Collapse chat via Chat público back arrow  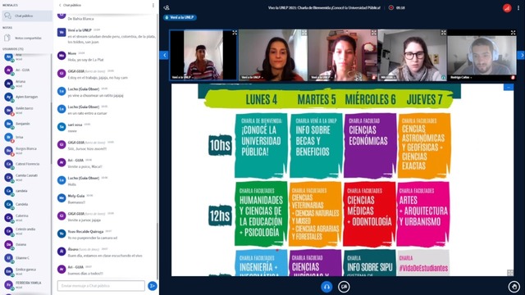(x=70, y=6)
